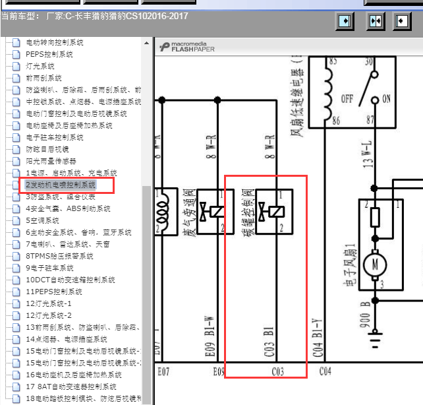Click the Macromedia FlashPaper logo
Screen dimensions: 423x405
click(x=186, y=47)
